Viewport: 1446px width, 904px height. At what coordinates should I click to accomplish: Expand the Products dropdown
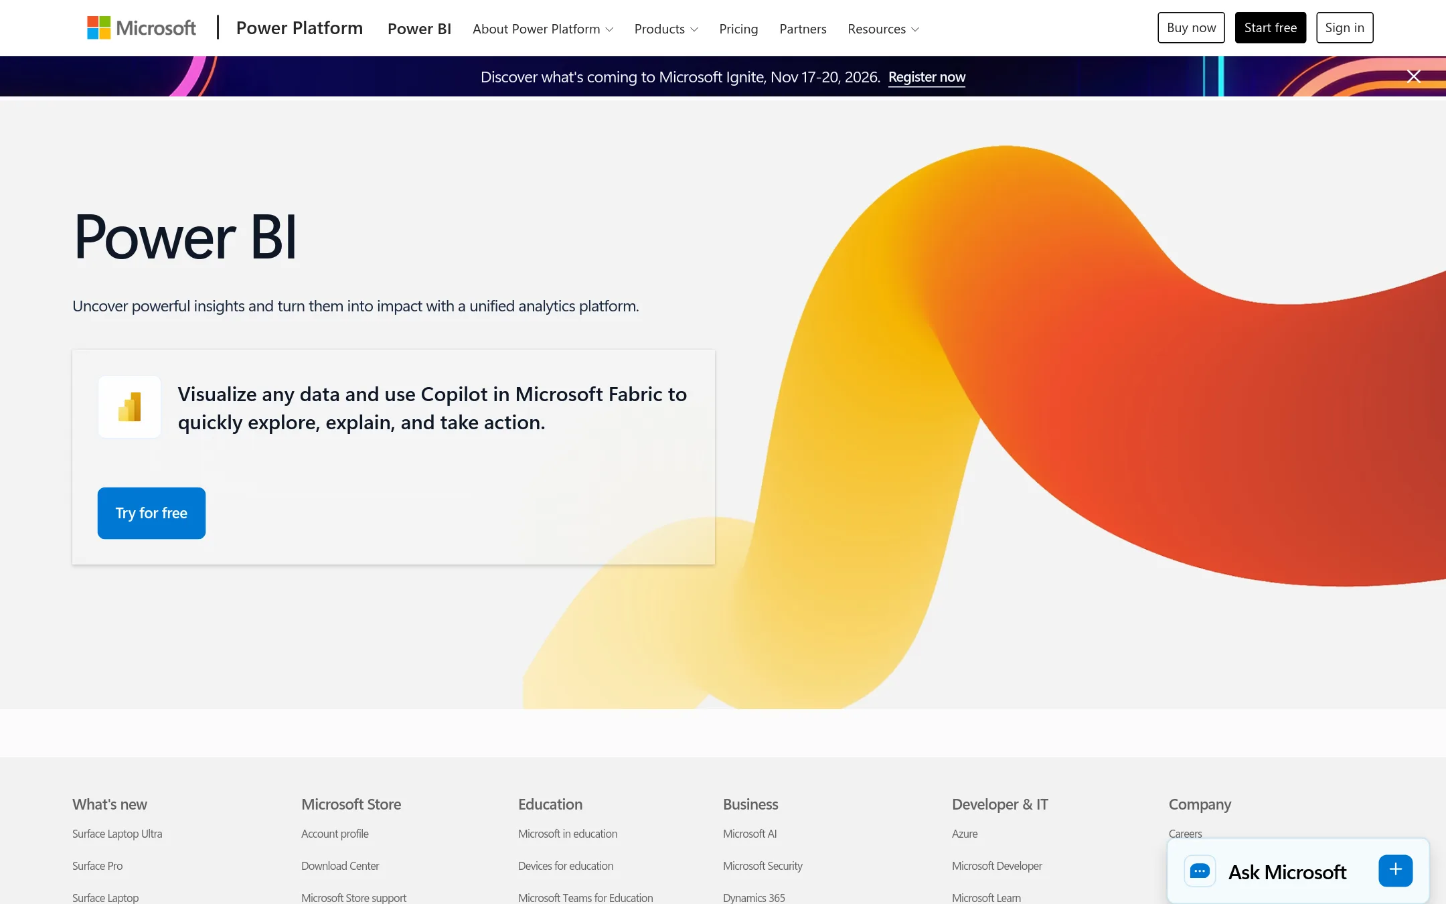click(666, 29)
